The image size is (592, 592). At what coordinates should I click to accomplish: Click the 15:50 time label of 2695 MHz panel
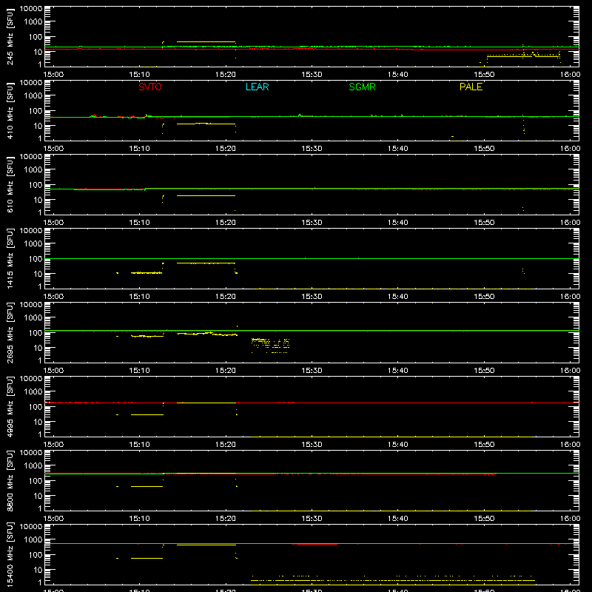[x=484, y=371]
